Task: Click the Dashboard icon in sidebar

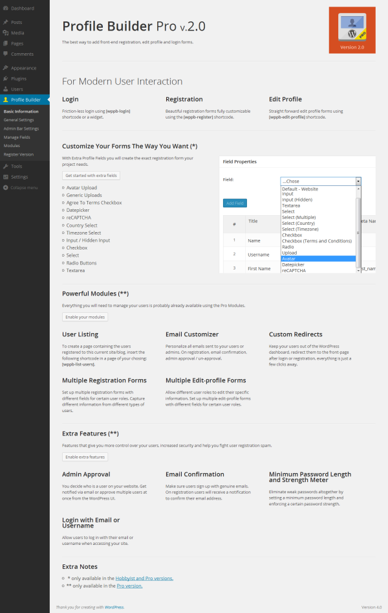Action: pos(5,8)
